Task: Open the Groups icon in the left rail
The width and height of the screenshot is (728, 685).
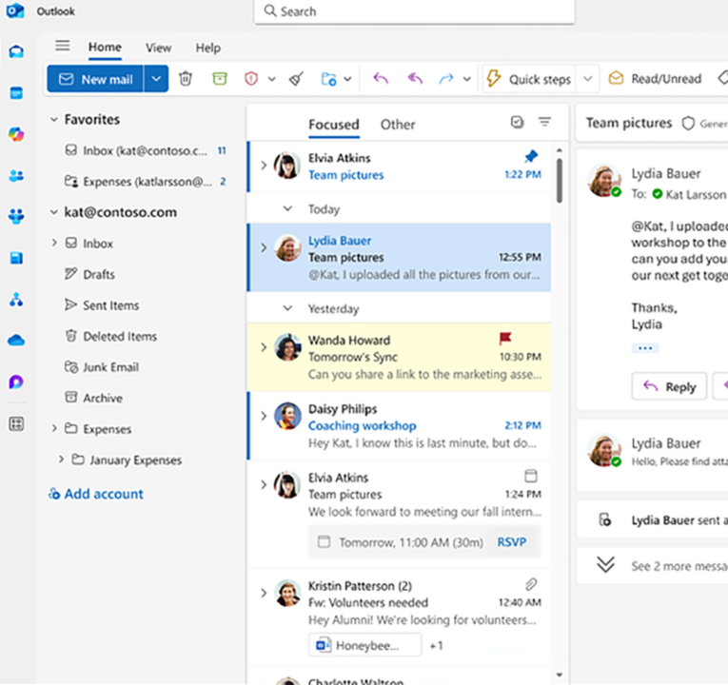Action: click(x=16, y=216)
